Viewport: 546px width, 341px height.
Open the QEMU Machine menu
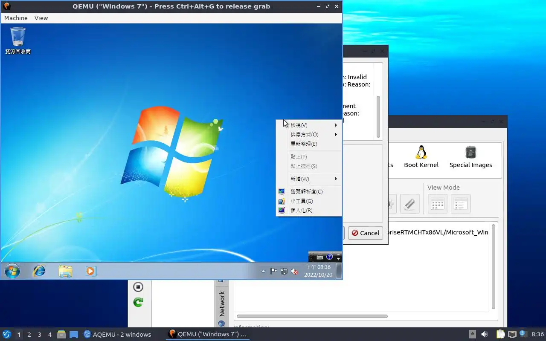click(x=16, y=18)
